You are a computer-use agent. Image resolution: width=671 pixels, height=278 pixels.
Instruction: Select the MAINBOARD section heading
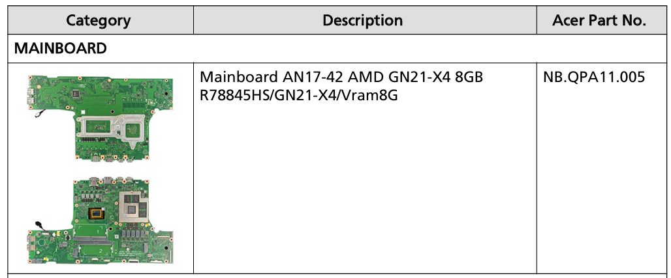click(x=60, y=48)
